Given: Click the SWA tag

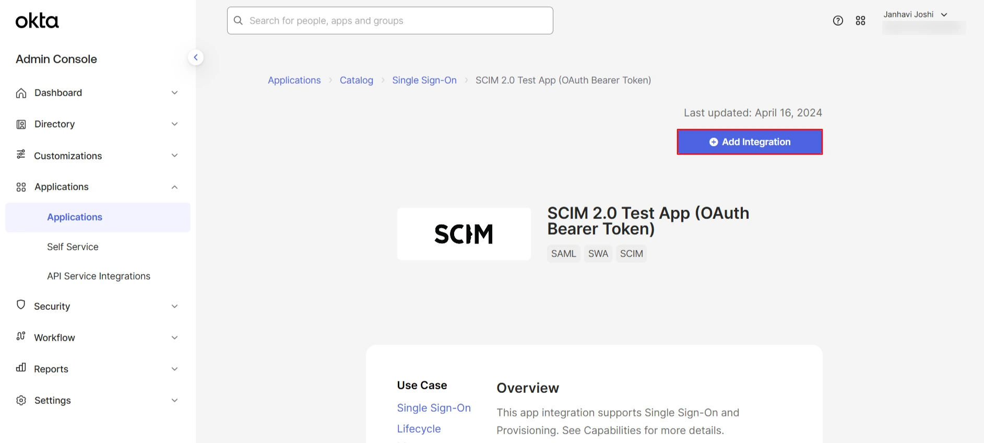Looking at the screenshot, I should pyautogui.click(x=598, y=253).
